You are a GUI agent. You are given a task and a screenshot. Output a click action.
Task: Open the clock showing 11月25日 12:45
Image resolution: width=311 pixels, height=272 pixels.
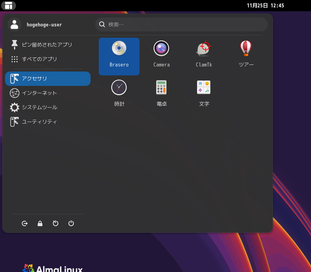click(266, 5)
